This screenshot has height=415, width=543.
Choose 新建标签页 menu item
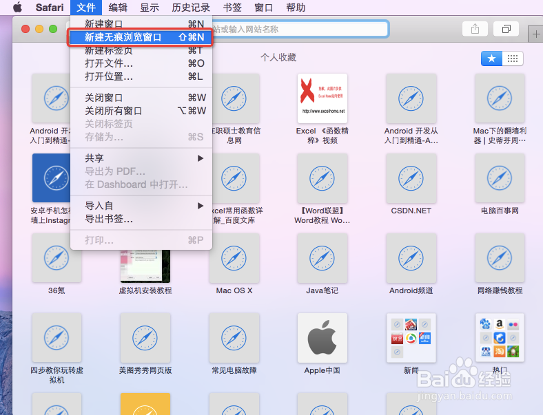pos(141,50)
